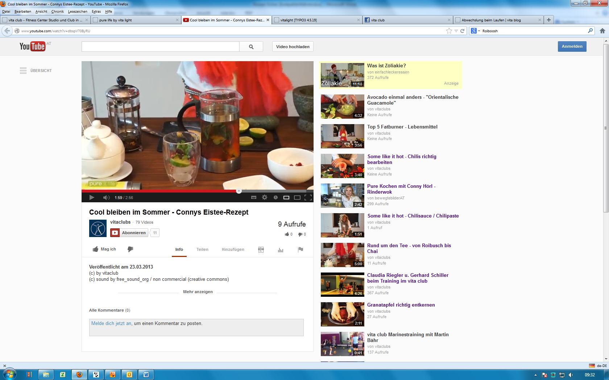The image size is (609, 380).
Task: Toggle captions in the video player
Action: (x=254, y=198)
